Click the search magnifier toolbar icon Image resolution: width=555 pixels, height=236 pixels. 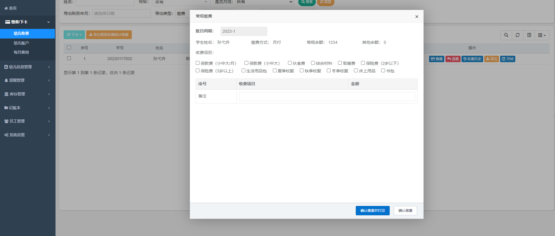click(506, 35)
